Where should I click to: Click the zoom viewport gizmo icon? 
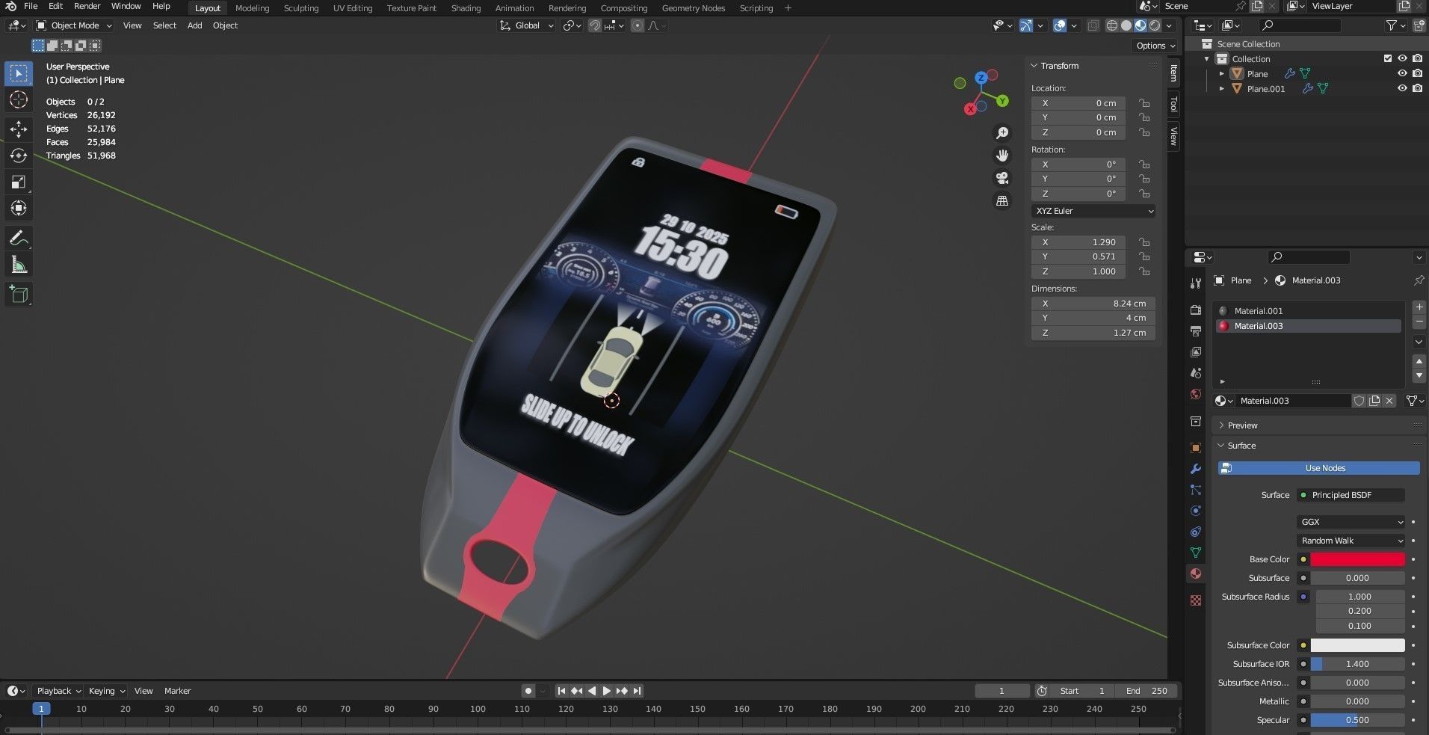pos(1002,133)
